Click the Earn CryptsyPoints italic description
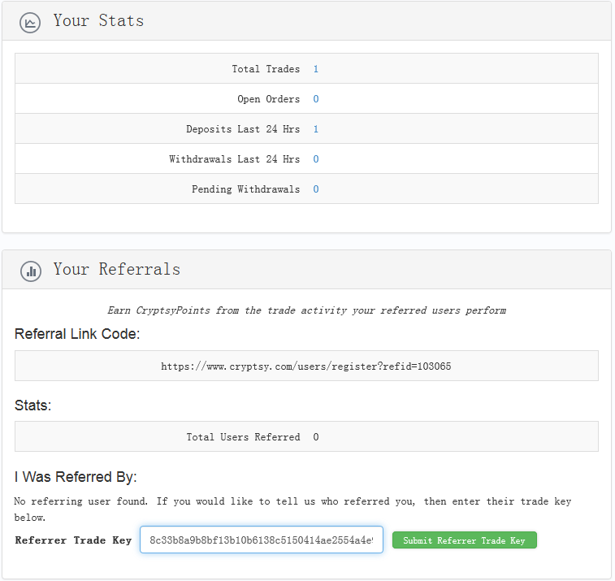615x581 pixels. point(306,310)
